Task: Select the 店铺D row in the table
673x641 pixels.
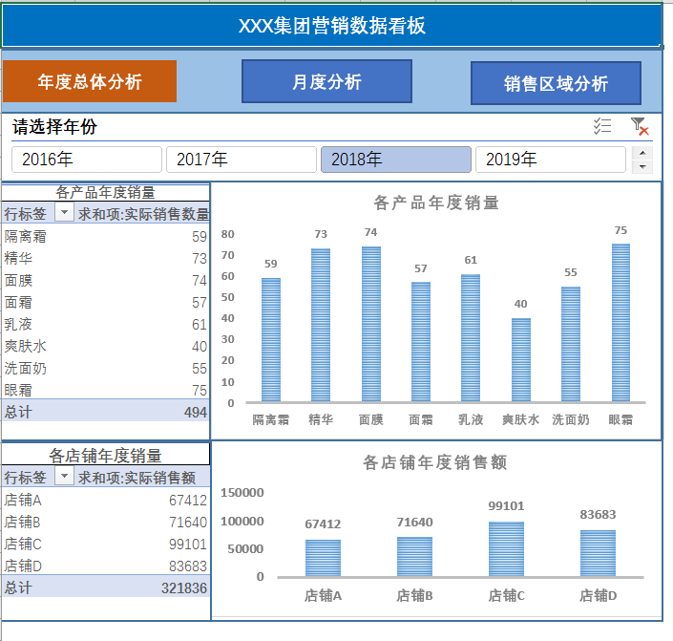Action: tap(105, 566)
